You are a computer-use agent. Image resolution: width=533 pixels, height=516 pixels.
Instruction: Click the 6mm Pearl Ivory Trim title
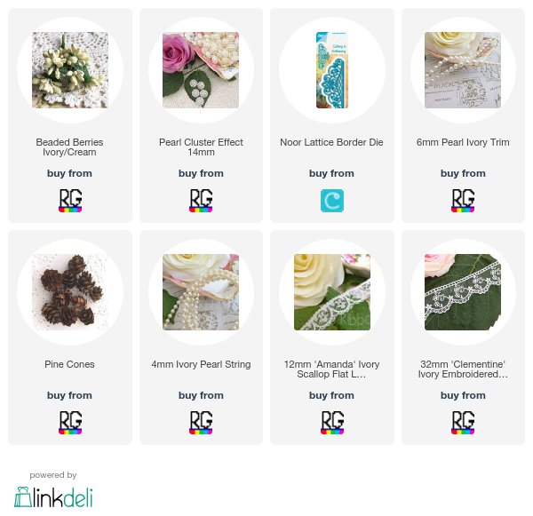click(x=463, y=142)
